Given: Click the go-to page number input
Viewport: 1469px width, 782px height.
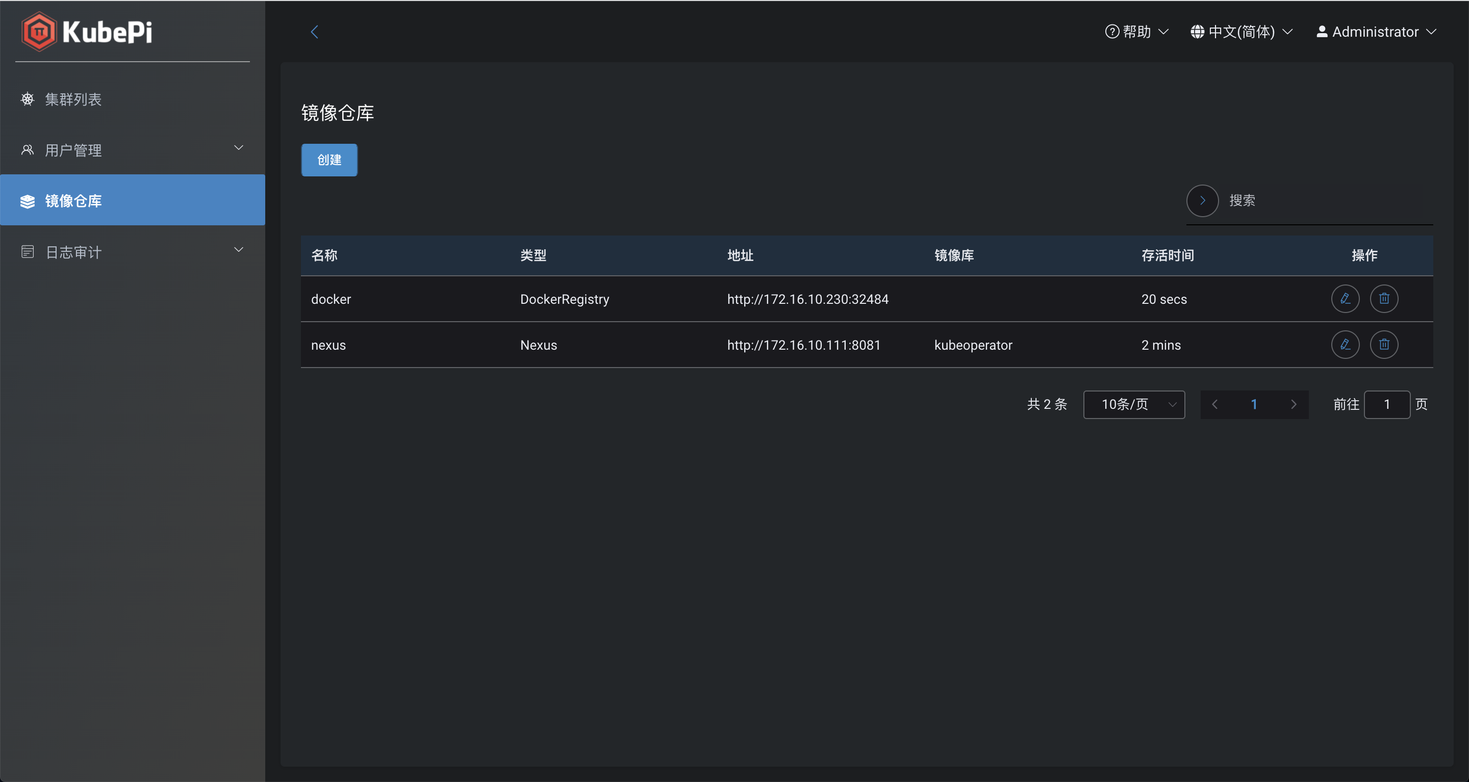Looking at the screenshot, I should 1386,405.
